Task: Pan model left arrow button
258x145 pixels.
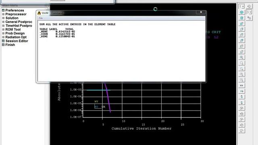Action: pyautogui.click(x=241, y=85)
